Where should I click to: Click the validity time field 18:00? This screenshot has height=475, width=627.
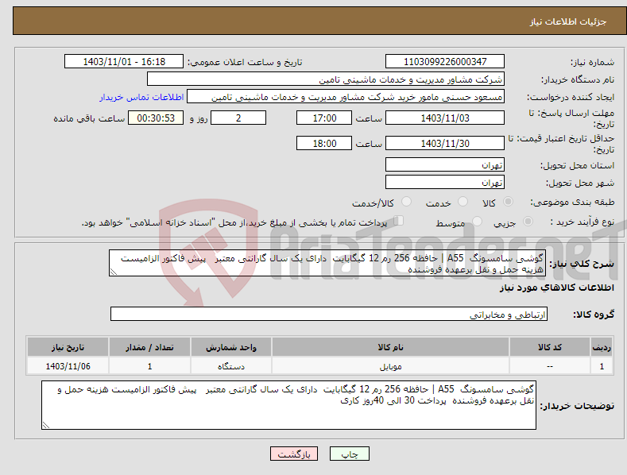(x=324, y=143)
